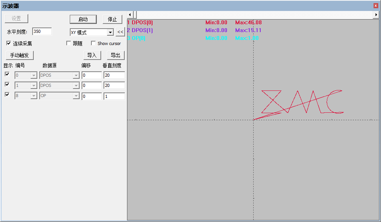The height and width of the screenshot is (222, 381).
Task: Toggle display checkbox for channel 1 DPOS
Action: (x=7, y=85)
